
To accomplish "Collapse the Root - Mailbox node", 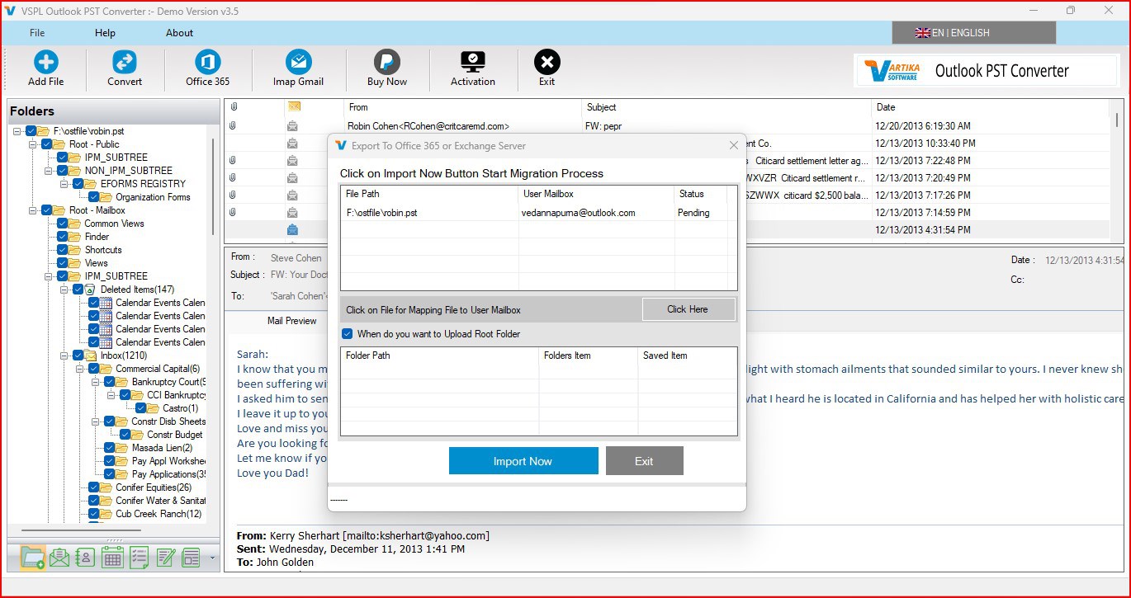I will tap(34, 210).
